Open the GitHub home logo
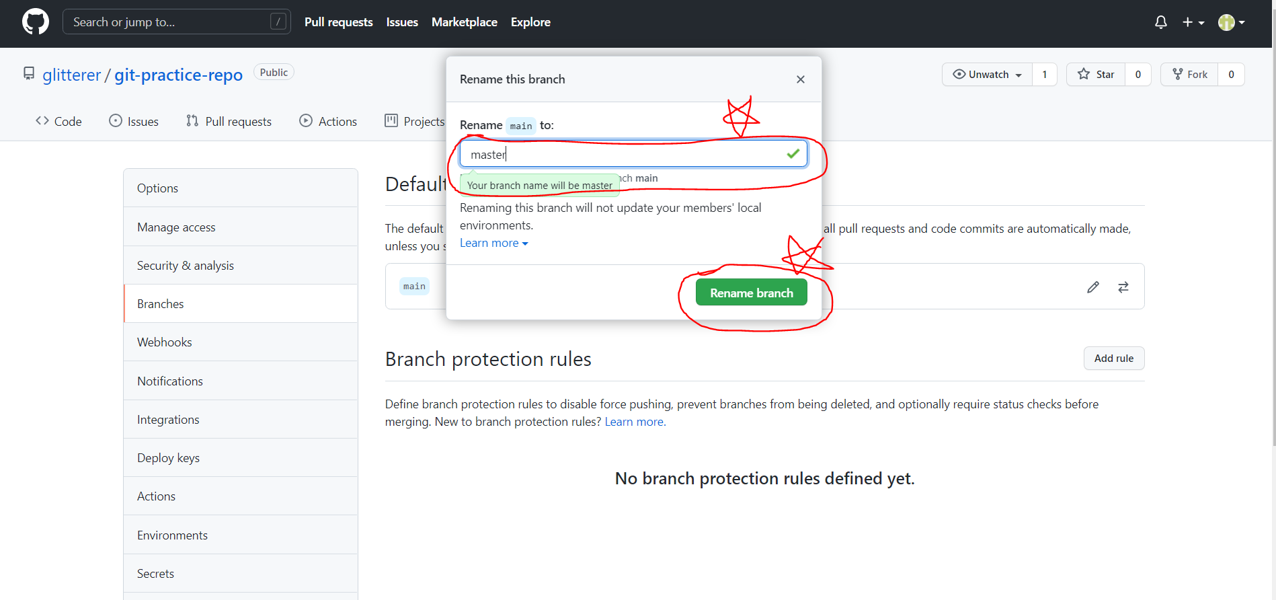Viewport: 1276px width, 600px height. (x=35, y=22)
